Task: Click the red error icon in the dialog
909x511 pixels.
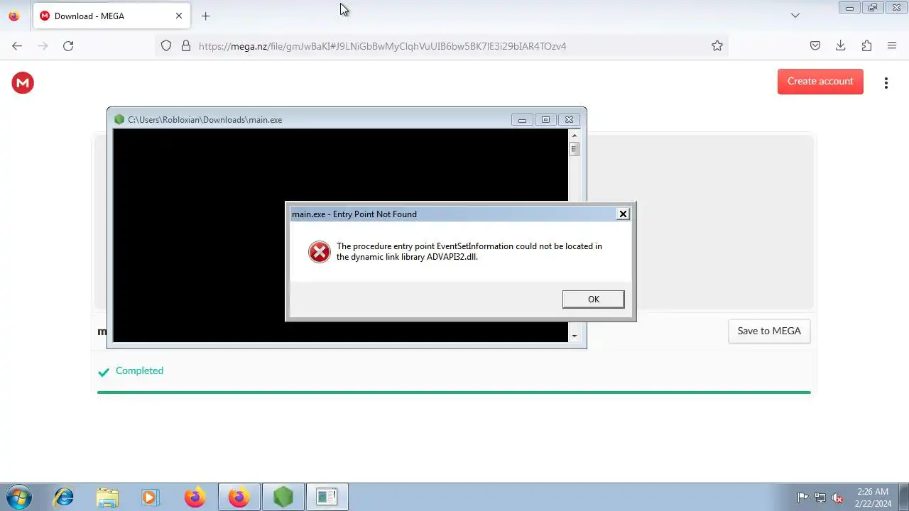Action: pyautogui.click(x=320, y=251)
